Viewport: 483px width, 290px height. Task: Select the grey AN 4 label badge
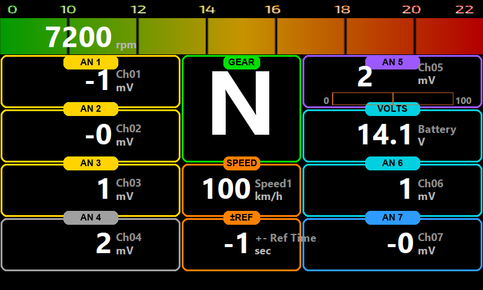tap(91, 217)
